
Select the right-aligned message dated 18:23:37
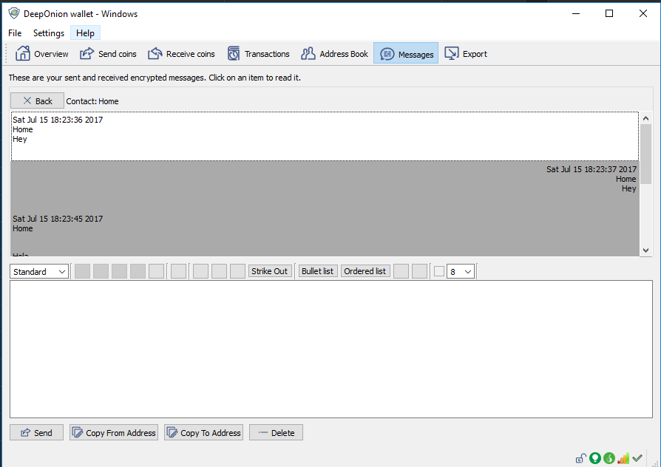point(325,185)
